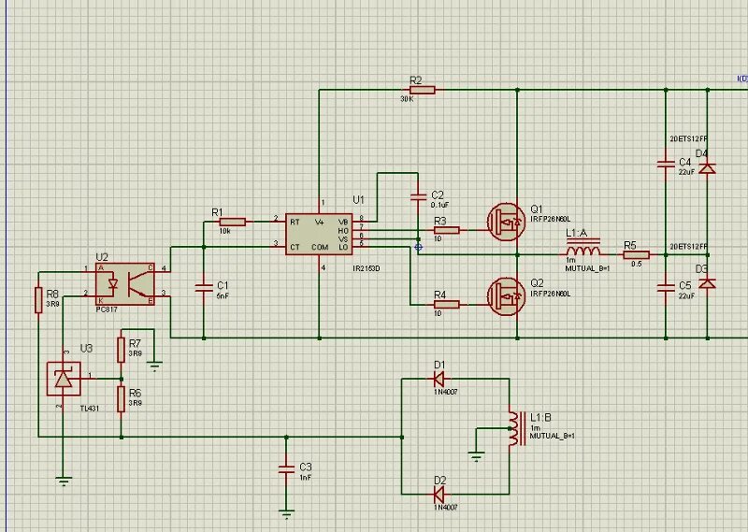This screenshot has width=748, height=532.
Task: Click the 22uF value of C5
Action: [686, 295]
